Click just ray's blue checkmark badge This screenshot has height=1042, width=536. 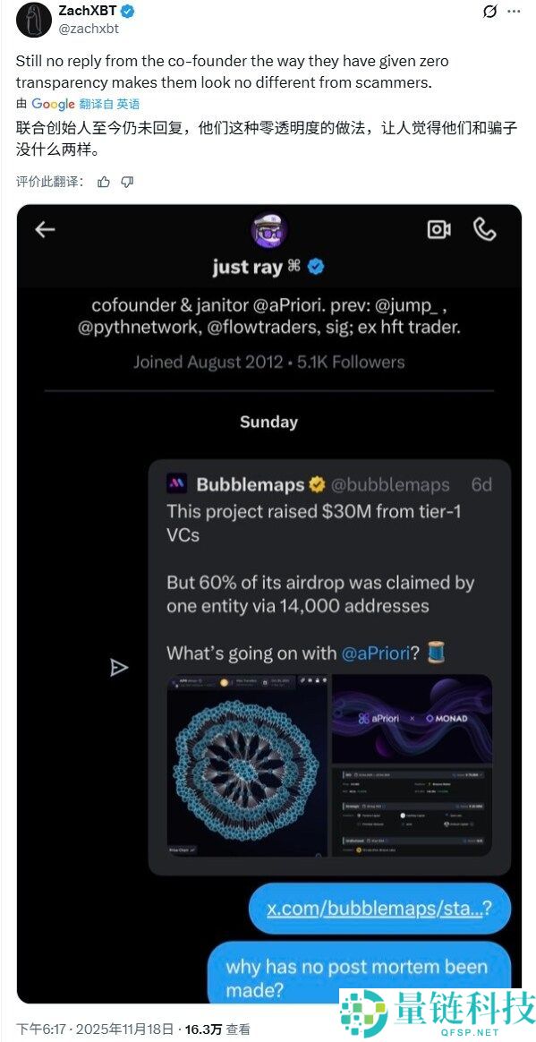(318, 265)
